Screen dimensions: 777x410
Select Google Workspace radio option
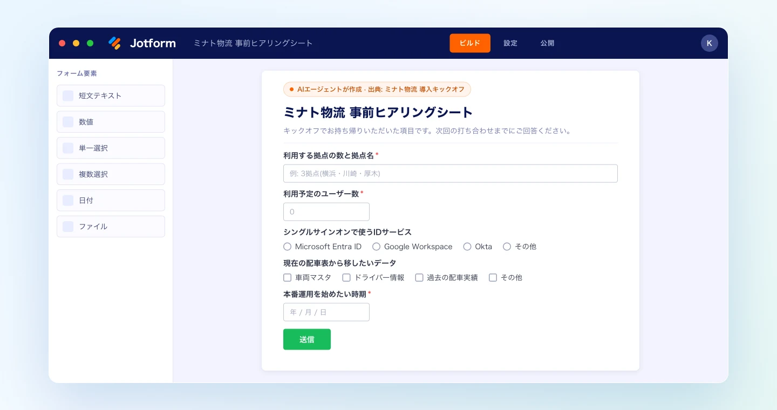377,247
